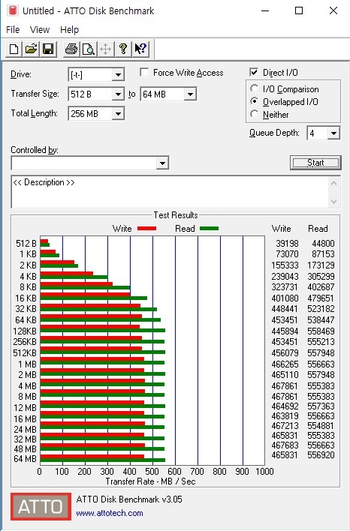Activate the context Help arrow icon
350x531 pixels.
click(140, 49)
